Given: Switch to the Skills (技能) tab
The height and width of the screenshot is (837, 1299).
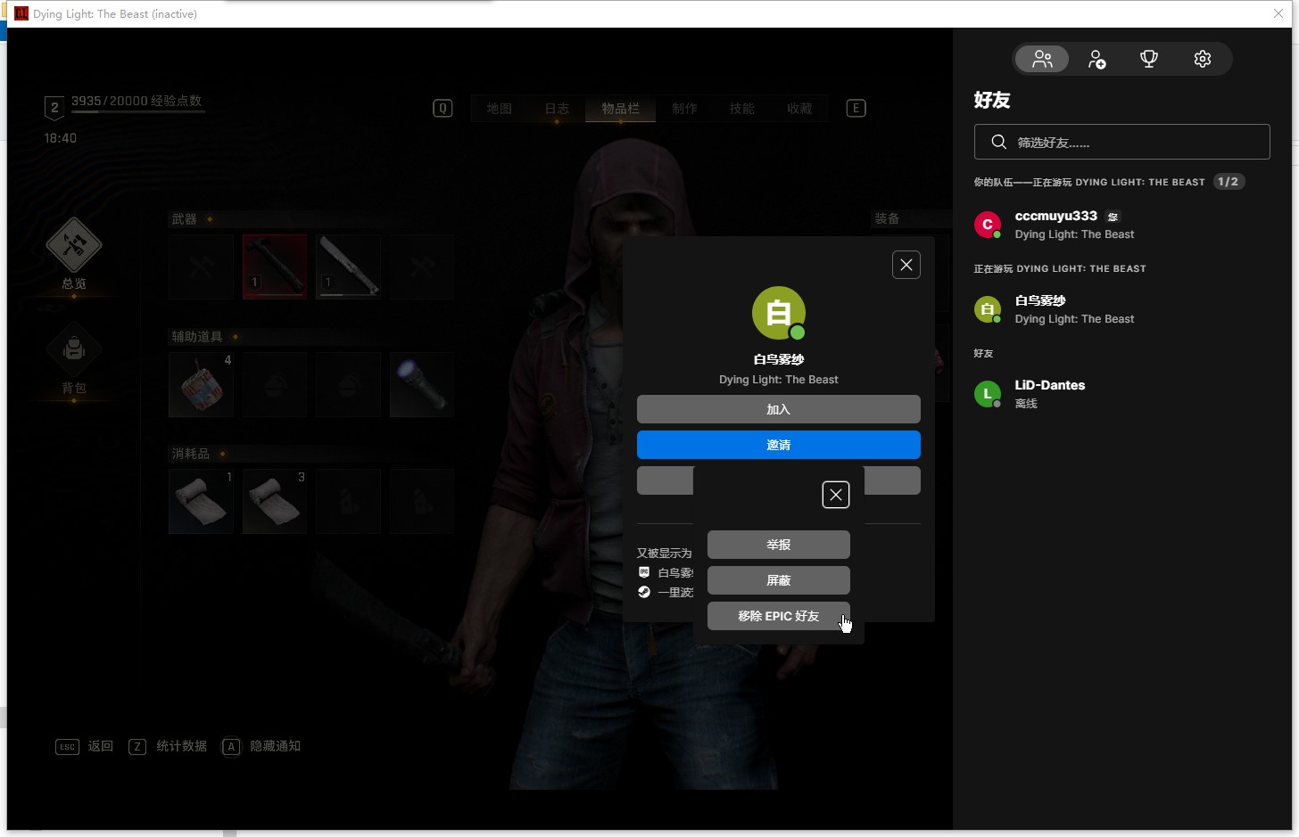Looking at the screenshot, I should (x=741, y=109).
